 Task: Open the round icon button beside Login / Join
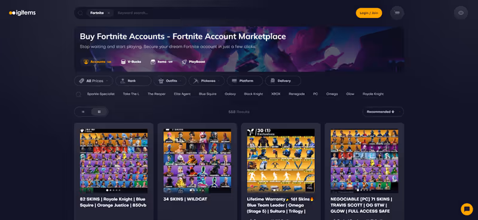pyautogui.click(x=397, y=13)
